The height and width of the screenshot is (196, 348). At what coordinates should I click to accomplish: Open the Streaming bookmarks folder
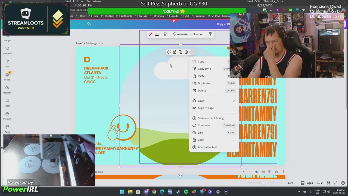157,16
